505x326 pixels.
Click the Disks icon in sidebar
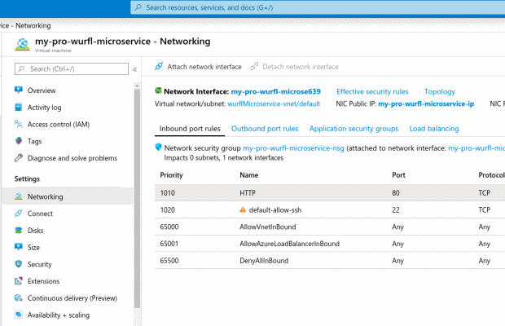(19, 231)
